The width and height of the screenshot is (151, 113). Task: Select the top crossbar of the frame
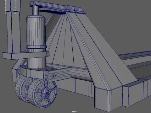(57, 7)
